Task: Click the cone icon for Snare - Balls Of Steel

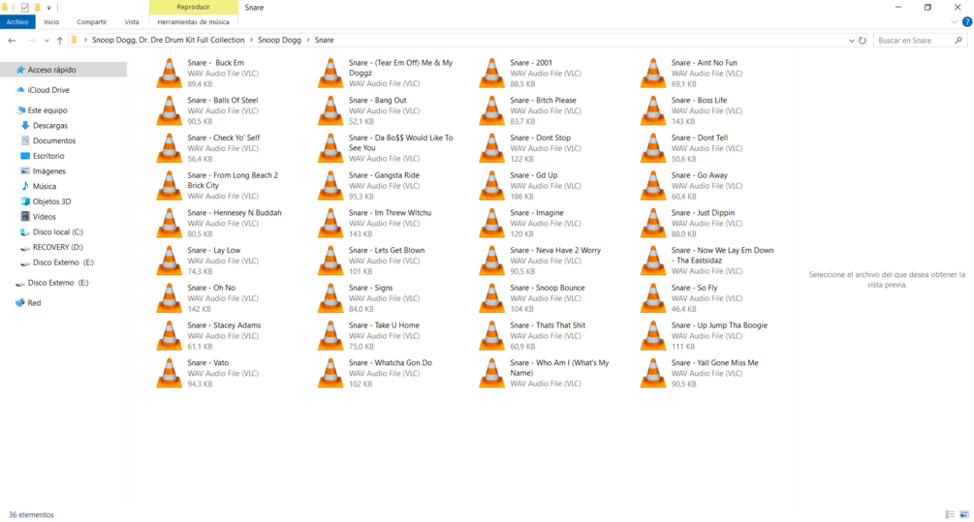Action: [x=169, y=110]
